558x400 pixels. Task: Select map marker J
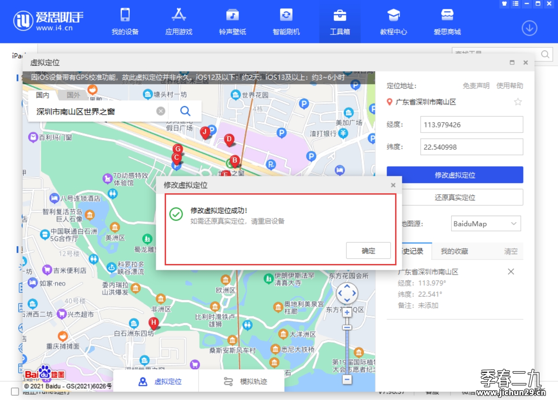click(x=205, y=132)
